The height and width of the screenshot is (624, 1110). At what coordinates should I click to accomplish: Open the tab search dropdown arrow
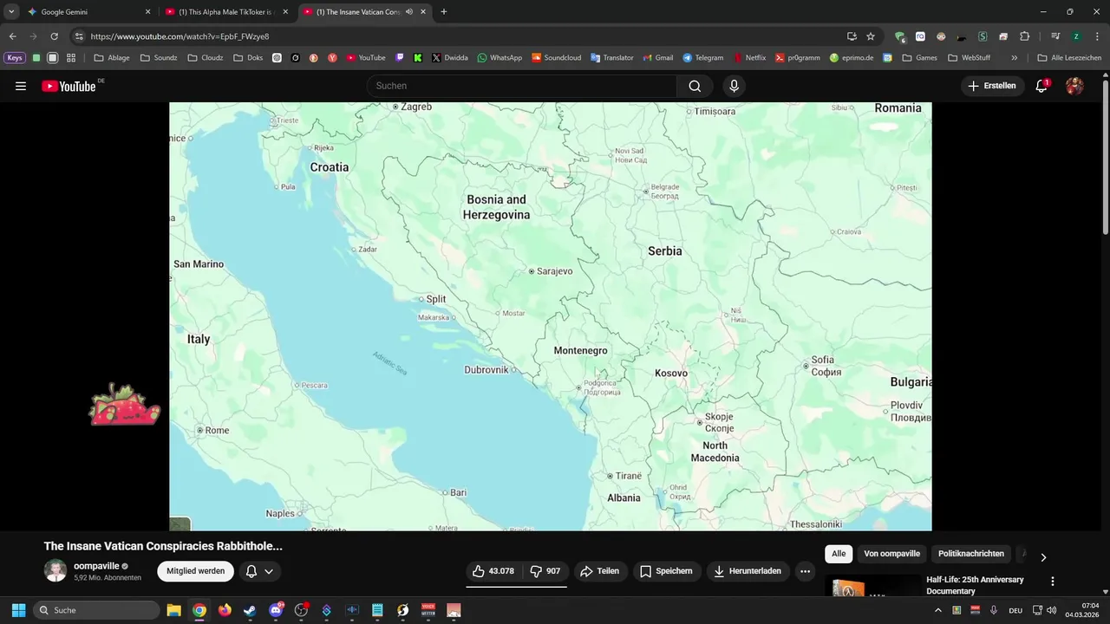click(x=11, y=12)
